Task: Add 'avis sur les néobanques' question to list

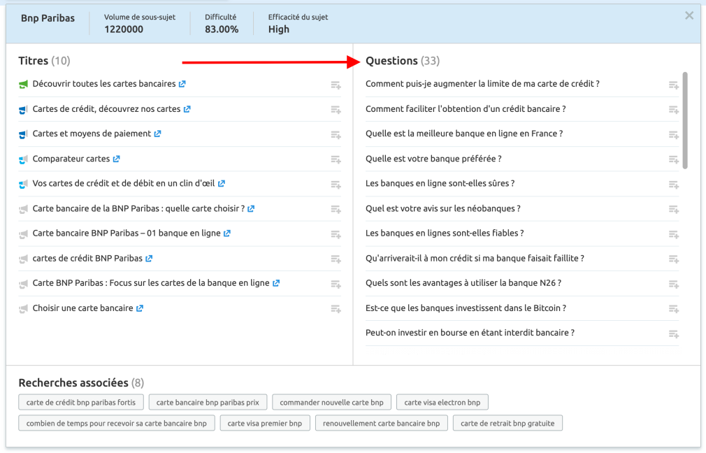Action: coord(674,210)
